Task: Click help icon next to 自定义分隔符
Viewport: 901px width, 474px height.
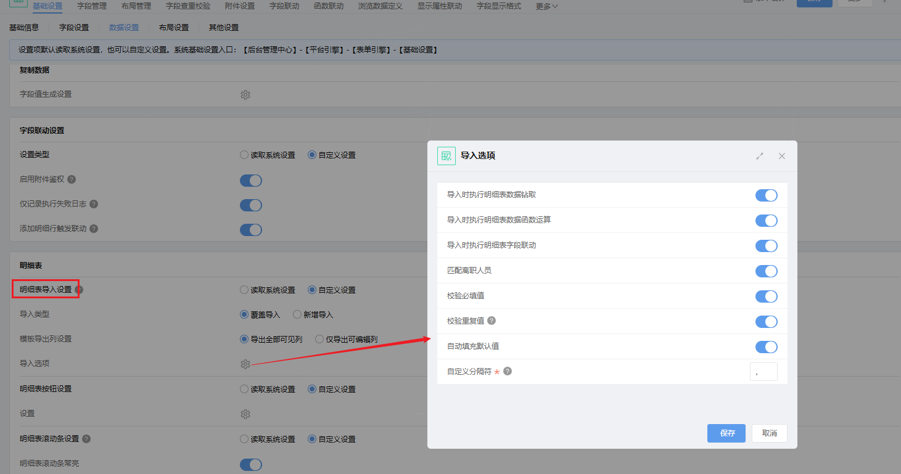Action: (508, 371)
